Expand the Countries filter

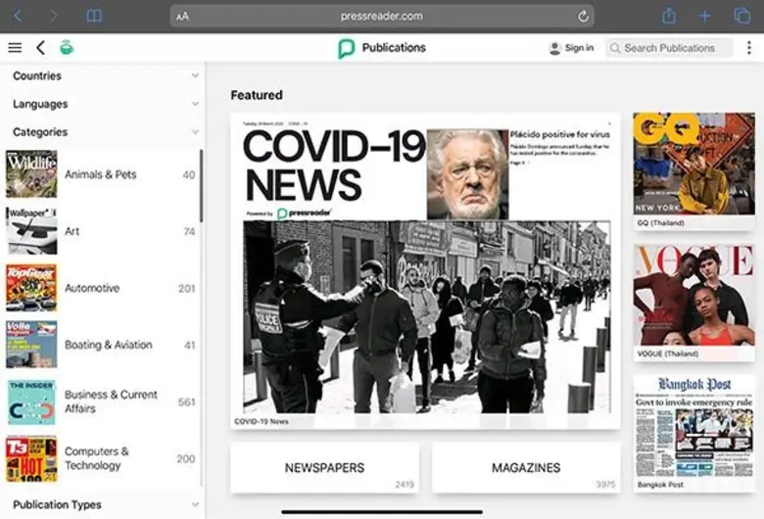pyautogui.click(x=103, y=75)
